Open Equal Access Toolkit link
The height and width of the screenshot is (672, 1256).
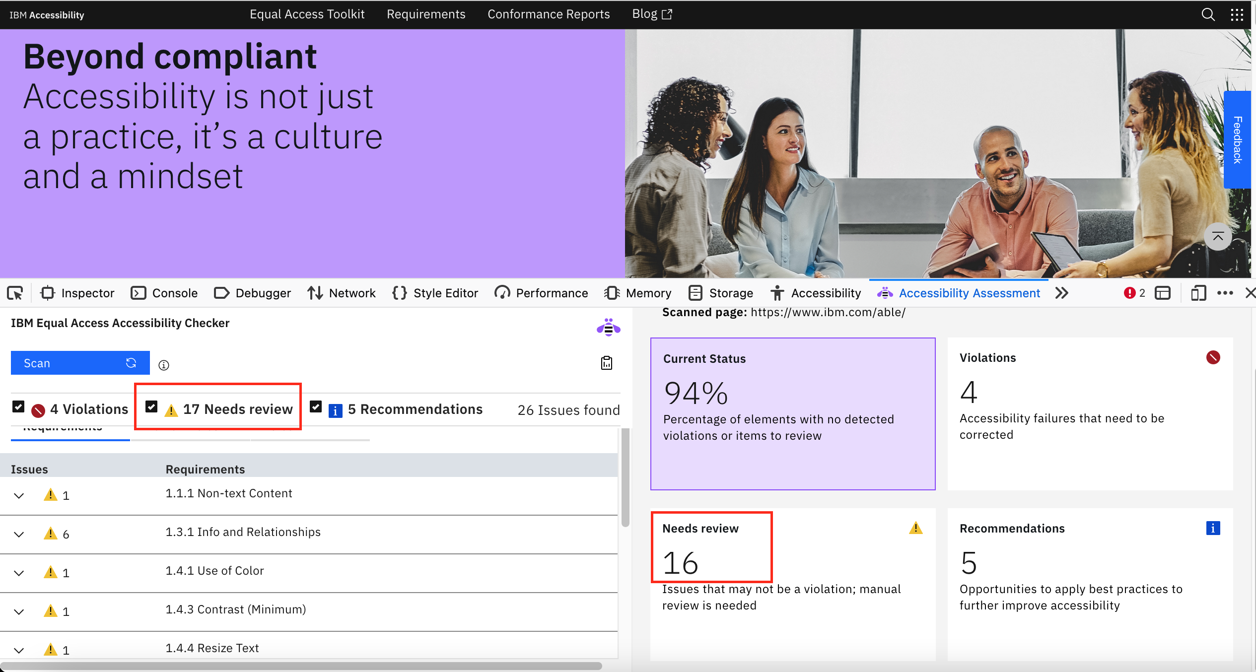pos(307,14)
